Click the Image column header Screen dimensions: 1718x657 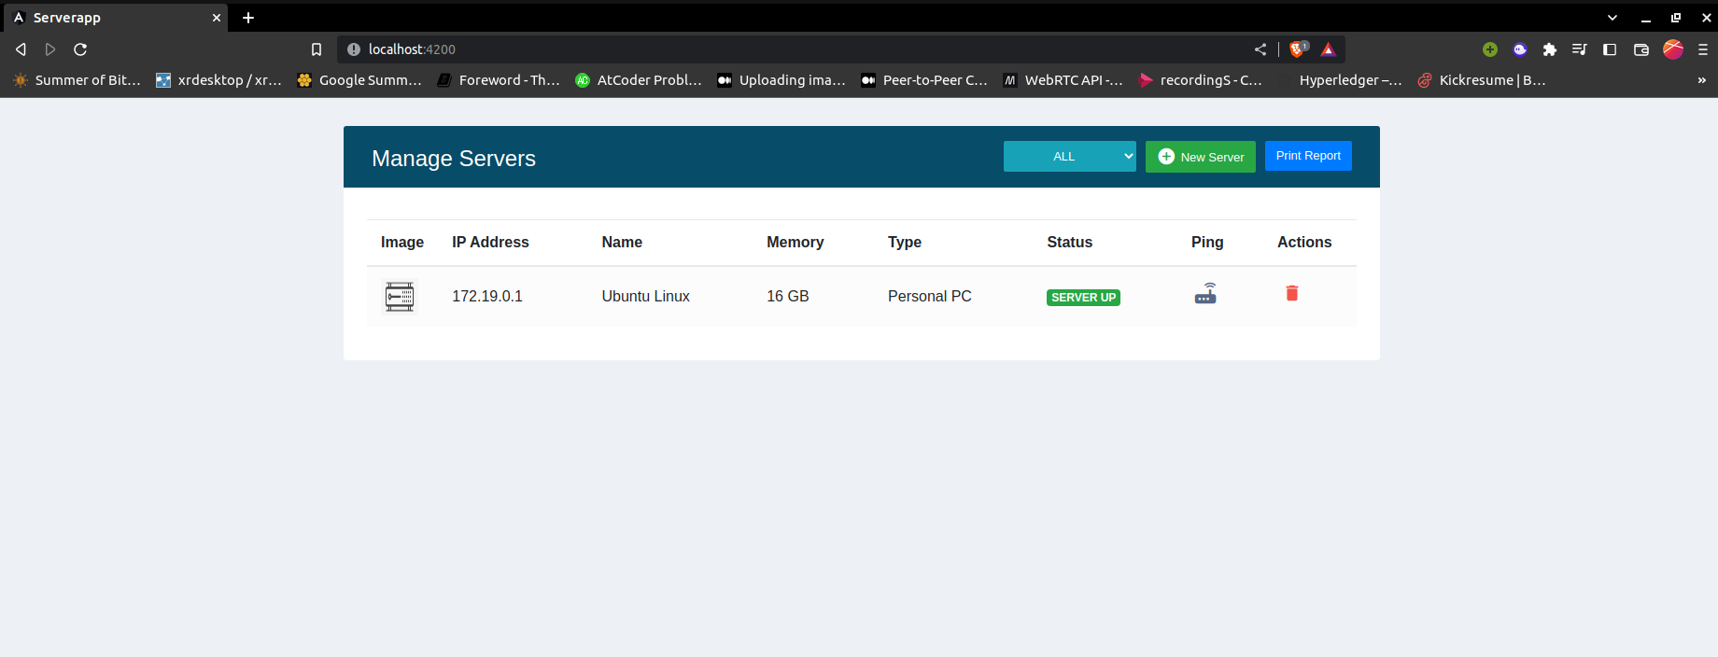[x=402, y=242]
